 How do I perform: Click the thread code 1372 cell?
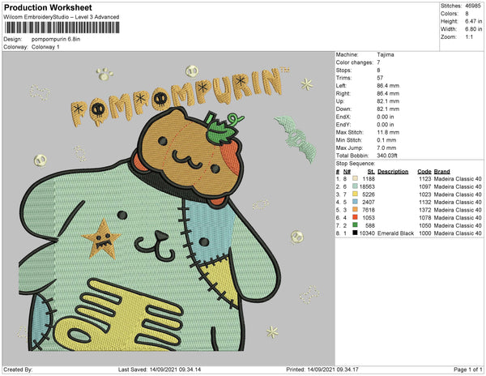(425, 210)
